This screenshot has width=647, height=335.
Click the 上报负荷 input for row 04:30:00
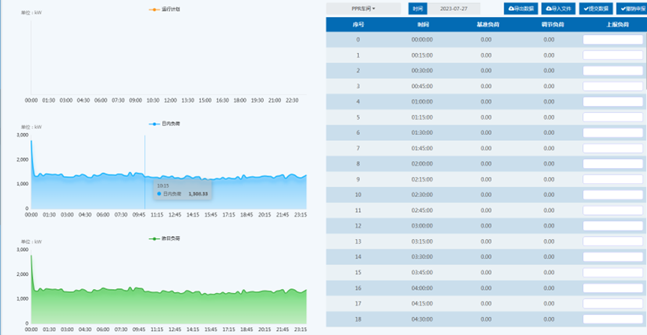click(x=613, y=319)
